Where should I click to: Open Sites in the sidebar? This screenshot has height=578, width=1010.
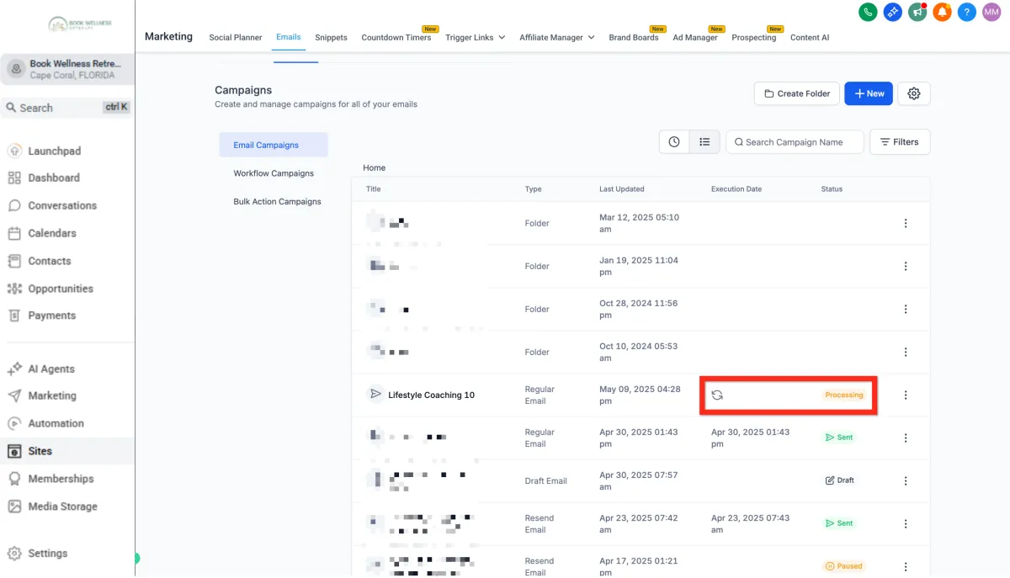tap(67, 451)
